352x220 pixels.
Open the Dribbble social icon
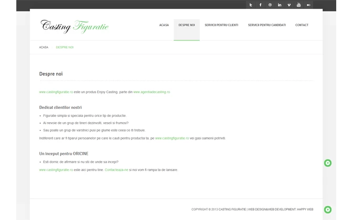[x=270, y=5]
